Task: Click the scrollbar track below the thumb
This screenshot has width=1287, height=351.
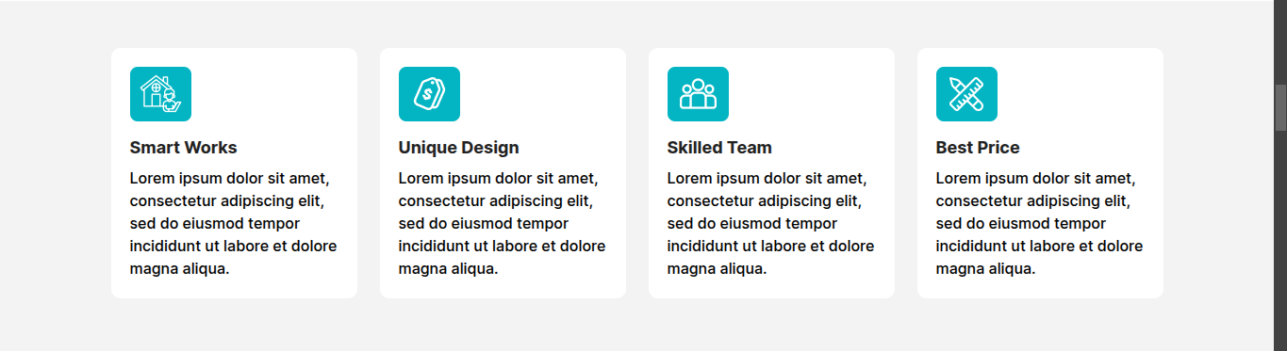Action: (x=1280, y=240)
